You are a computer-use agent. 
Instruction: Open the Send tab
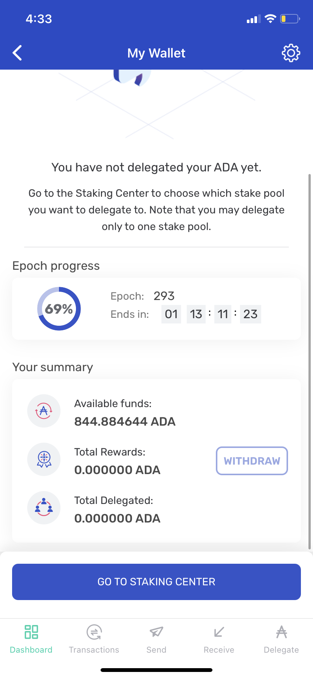pos(156,639)
